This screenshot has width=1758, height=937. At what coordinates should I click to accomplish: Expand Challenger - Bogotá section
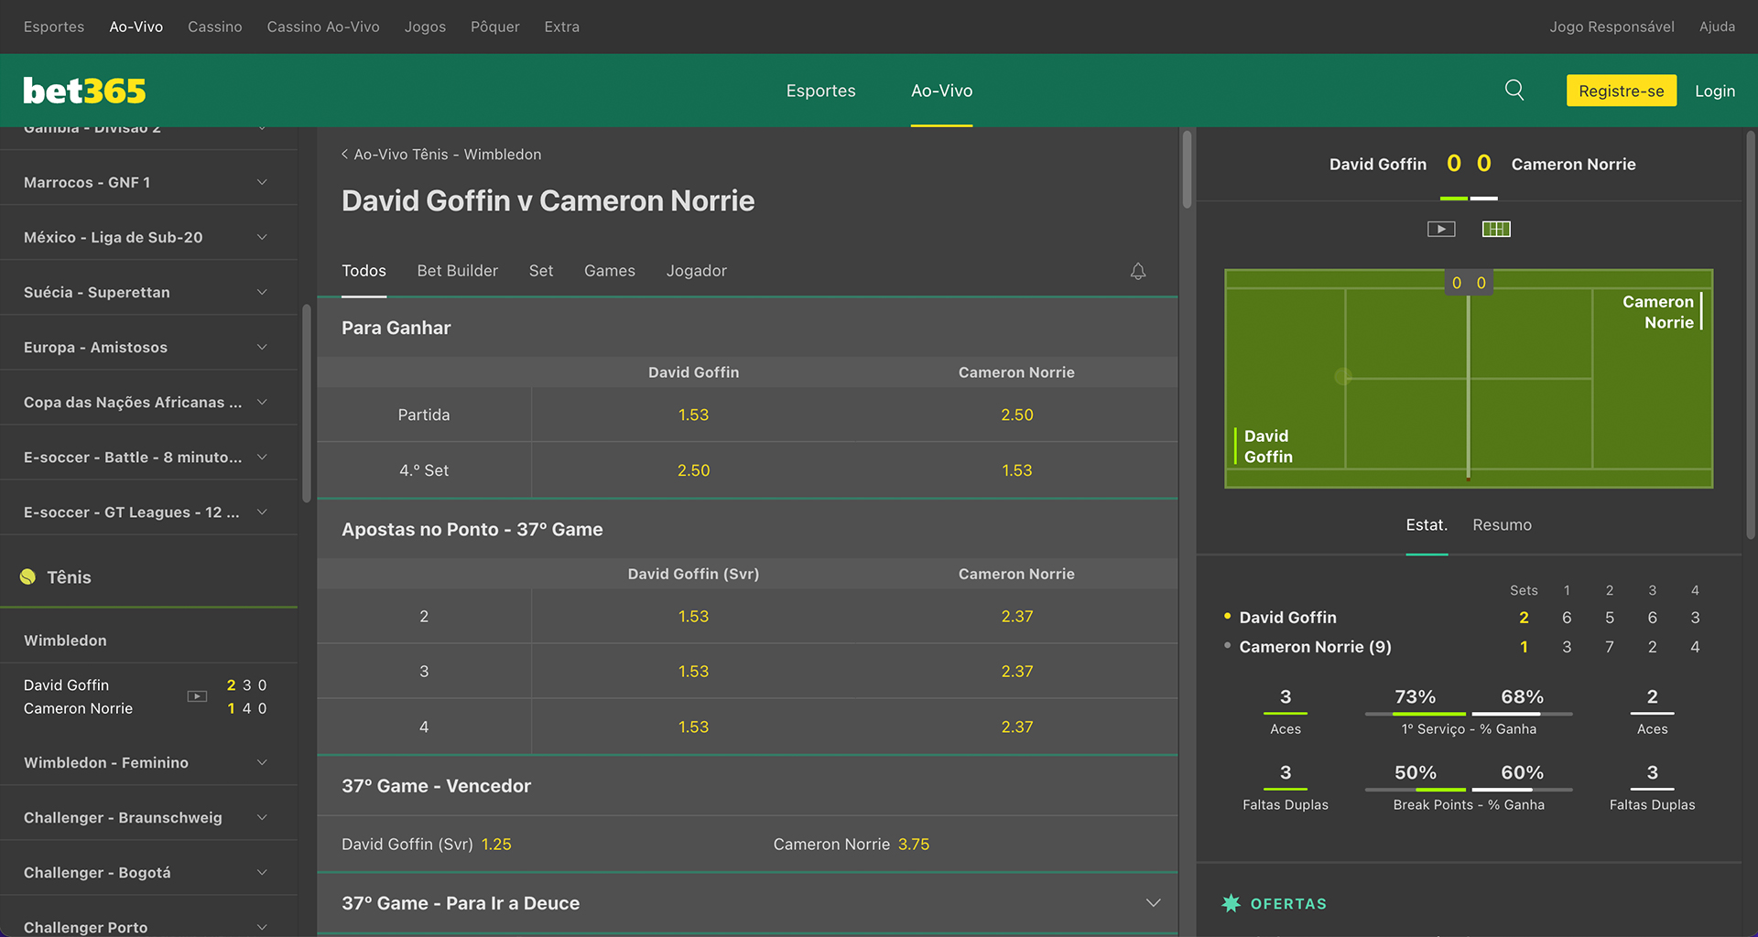click(148, 872)
